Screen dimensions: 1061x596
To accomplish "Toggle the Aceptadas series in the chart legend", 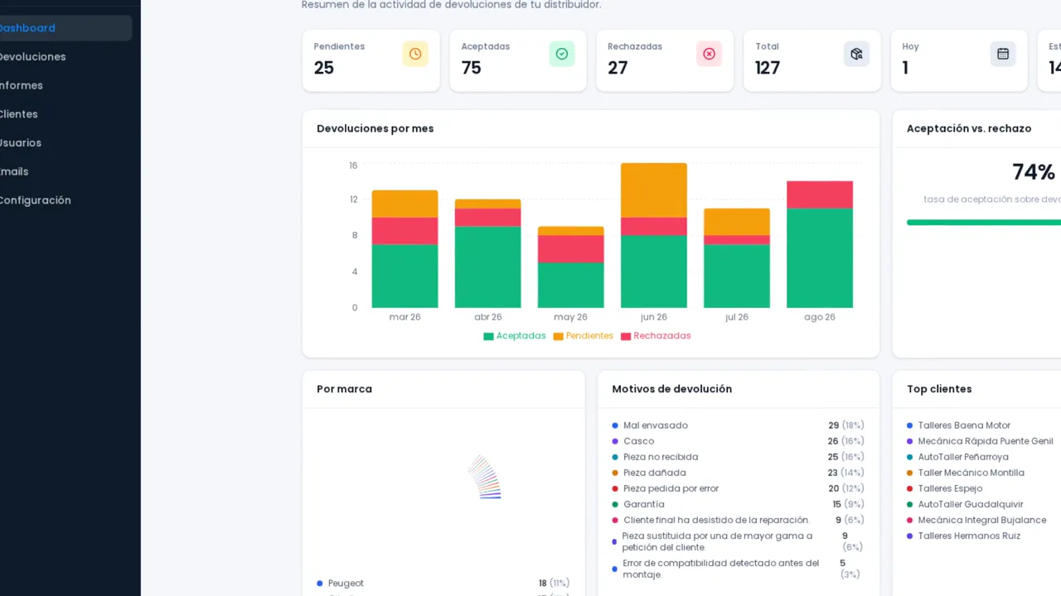I will tap(515, 336).
